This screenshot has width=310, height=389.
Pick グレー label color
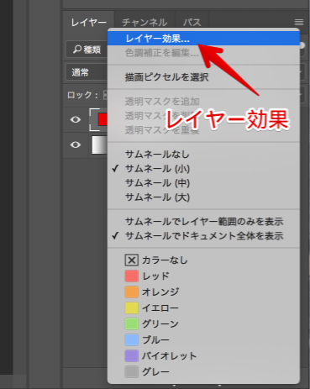coord(203,372)
